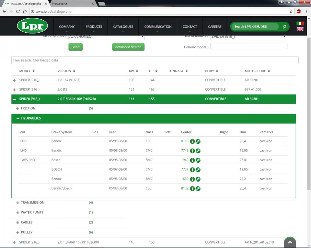Sort table by MOTOR CODE column
Viewport: 311px width, 248px height.
pos(269,71)
